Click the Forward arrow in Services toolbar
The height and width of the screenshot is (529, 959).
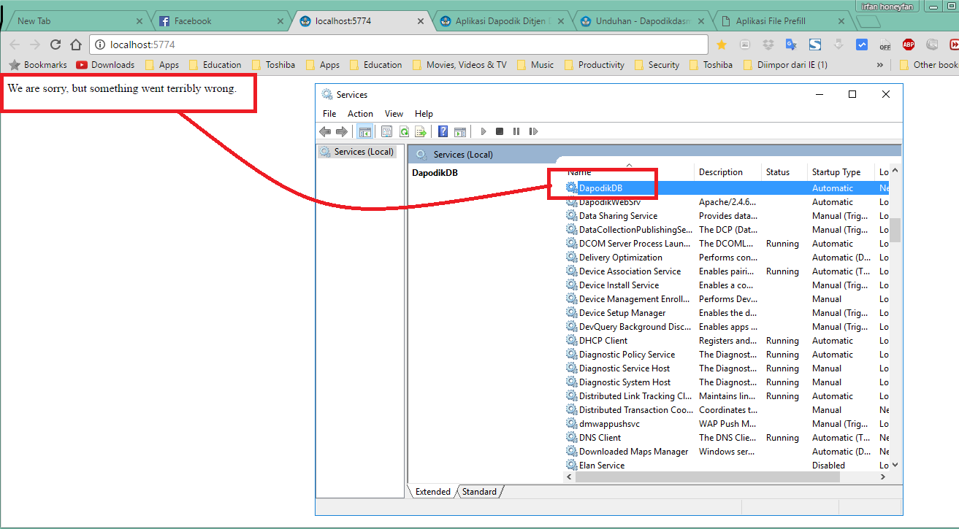click(341, 131)
